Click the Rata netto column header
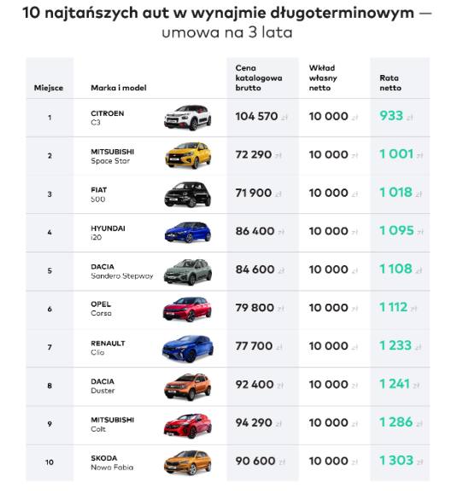Viewport: 456px width, 493px height. point(390,83)
